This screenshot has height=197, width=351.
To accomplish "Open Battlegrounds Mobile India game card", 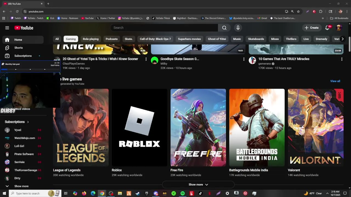I will [257, 128].
